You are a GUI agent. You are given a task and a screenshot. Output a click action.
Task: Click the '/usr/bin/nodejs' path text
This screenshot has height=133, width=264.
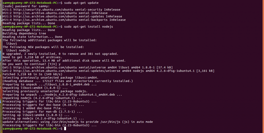65,122
